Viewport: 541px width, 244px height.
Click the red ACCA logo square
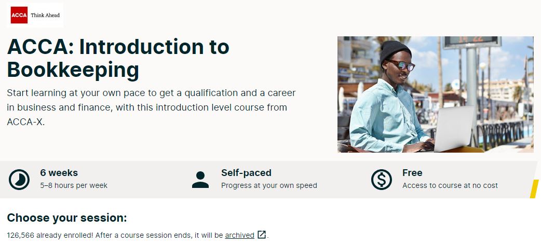(x=19, y=15)
